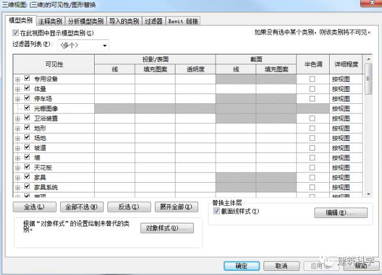
Task: Confirm with the 确定 button
Action: (242, 266)
